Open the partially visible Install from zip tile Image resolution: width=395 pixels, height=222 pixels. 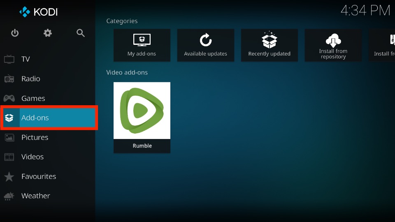(382, 45)
